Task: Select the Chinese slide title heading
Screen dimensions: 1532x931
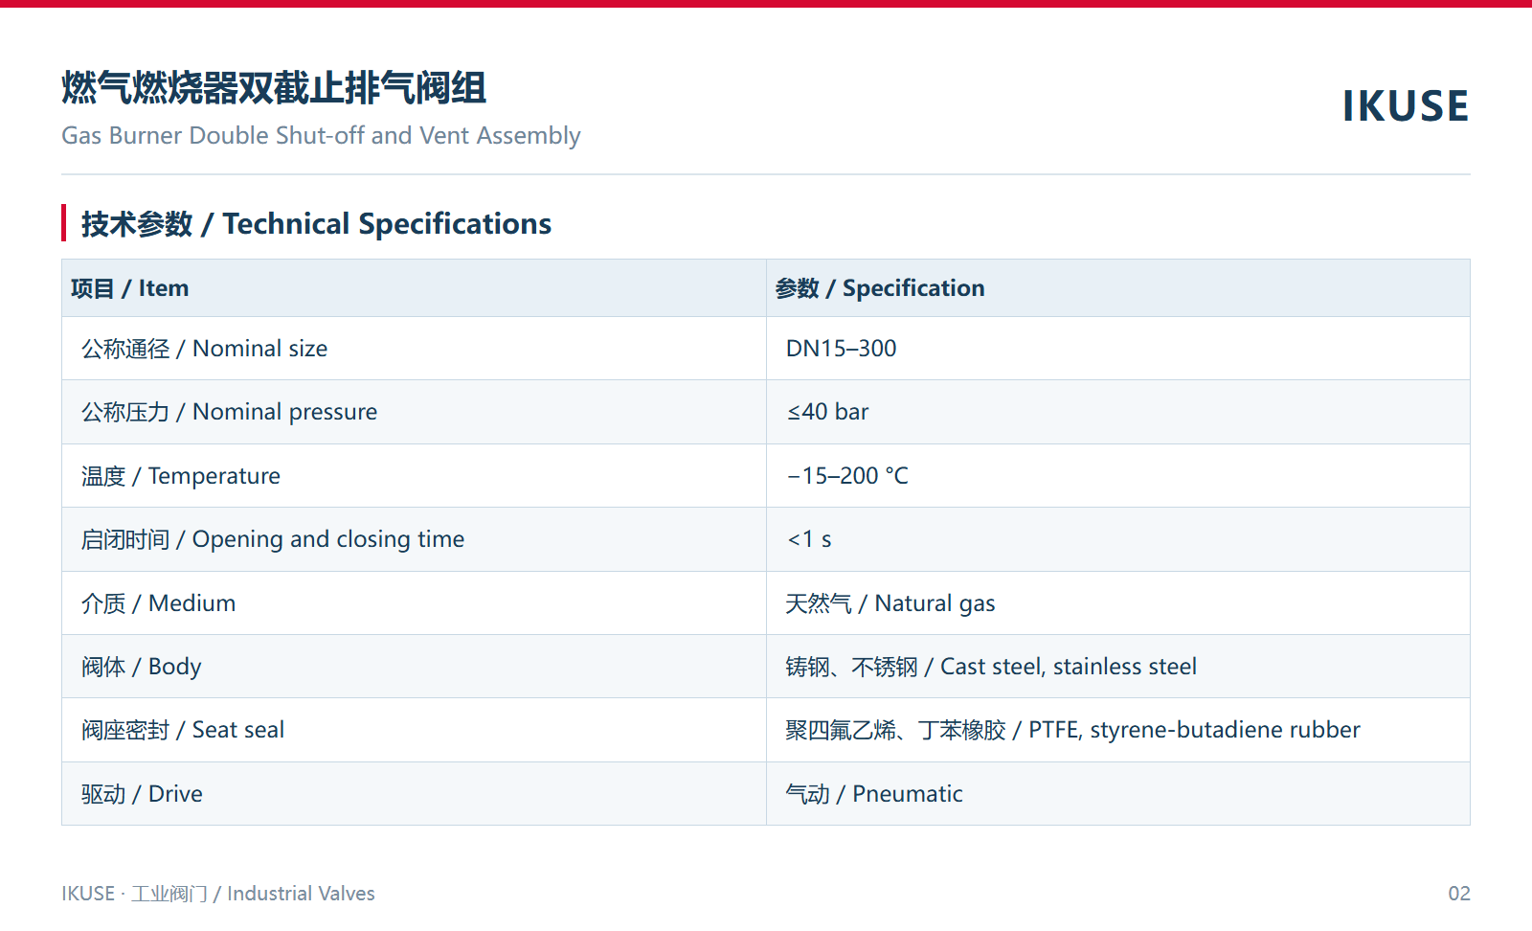Action: [x=274, y=88]
